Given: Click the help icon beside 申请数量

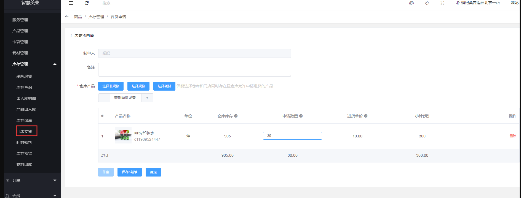Looking at the screenshot, I should 301,116.
